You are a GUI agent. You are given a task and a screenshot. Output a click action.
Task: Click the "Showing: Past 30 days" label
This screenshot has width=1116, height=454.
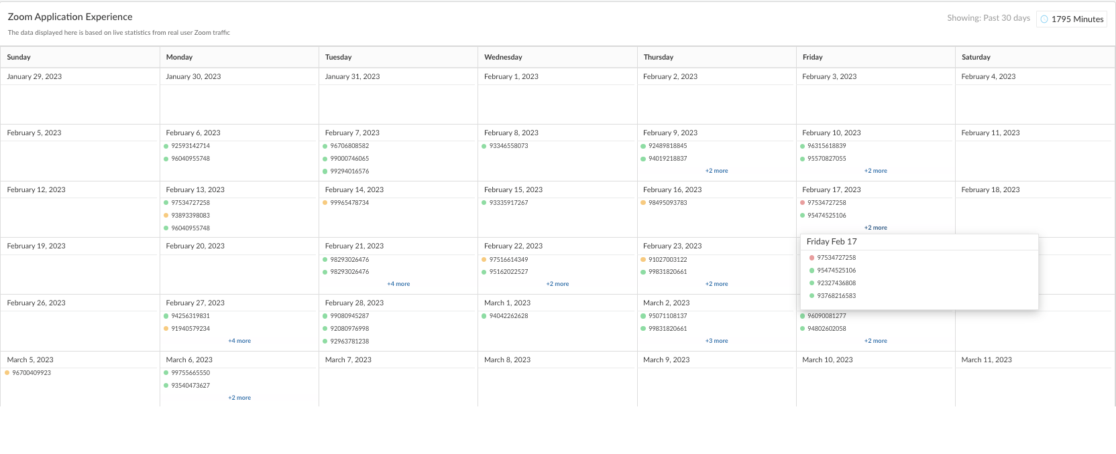pos(988,18)
